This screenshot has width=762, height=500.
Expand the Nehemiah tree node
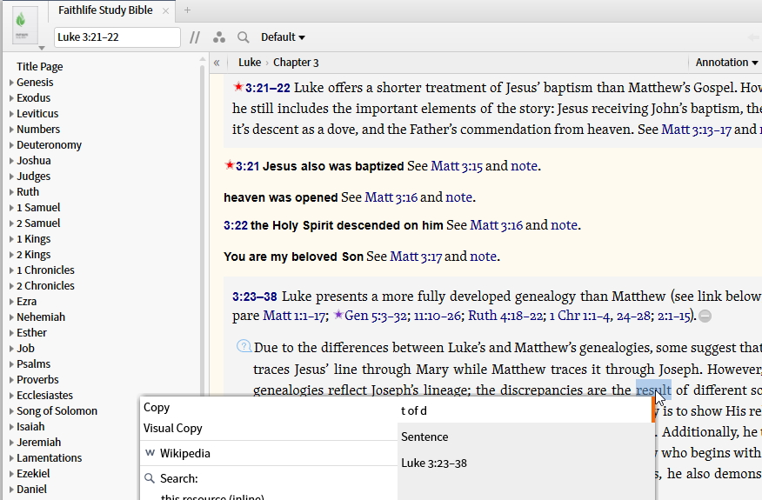click(11, 317)
